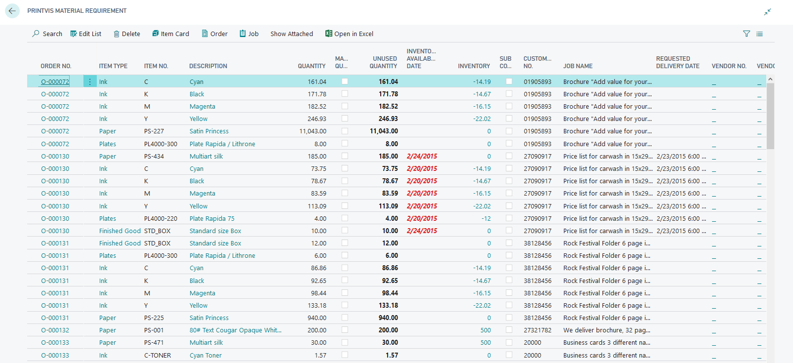
Task: Sort by the Order No. column header
Action: 56,66
